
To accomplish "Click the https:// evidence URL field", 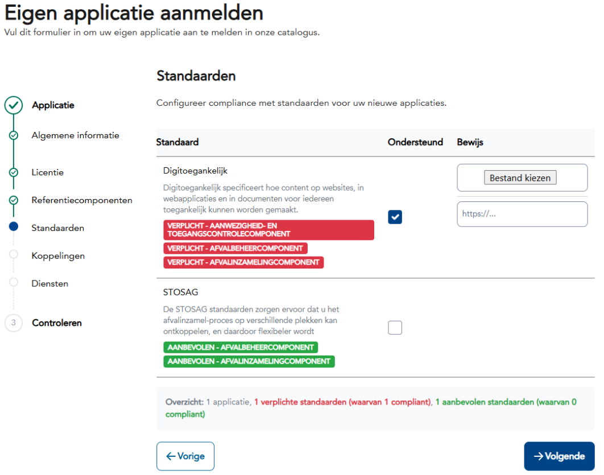I will point(522,214).
